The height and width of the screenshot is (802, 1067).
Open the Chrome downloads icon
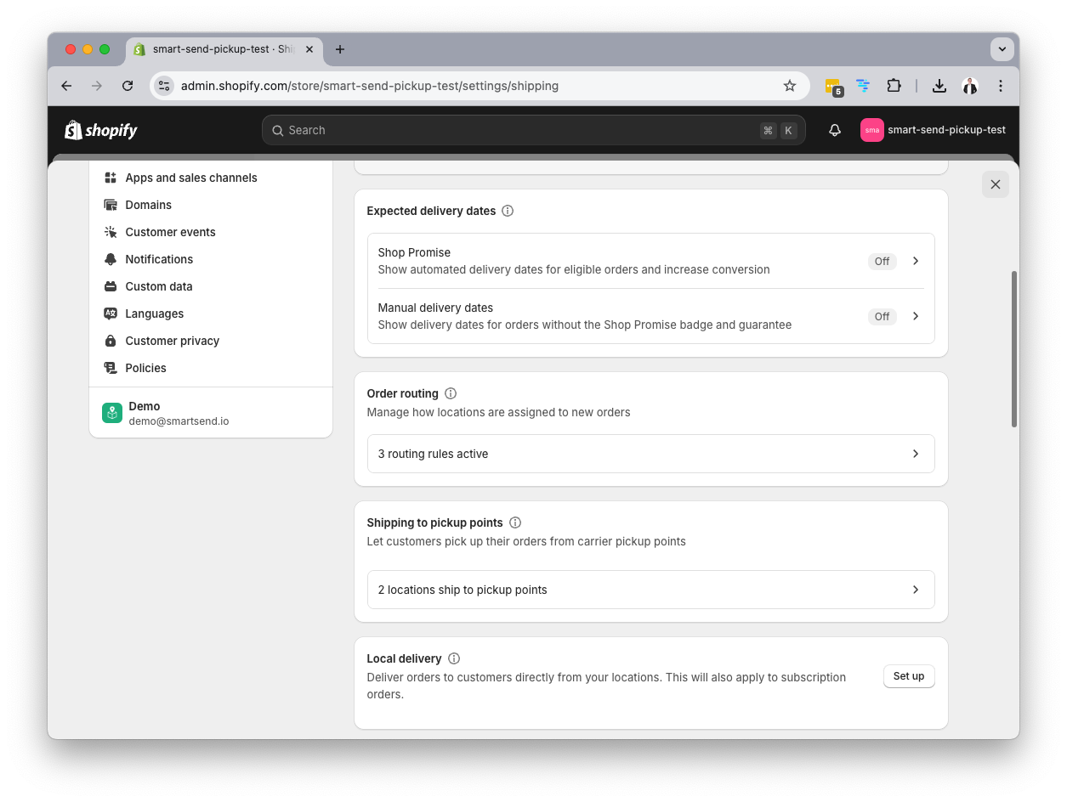(x=939, y=86)
